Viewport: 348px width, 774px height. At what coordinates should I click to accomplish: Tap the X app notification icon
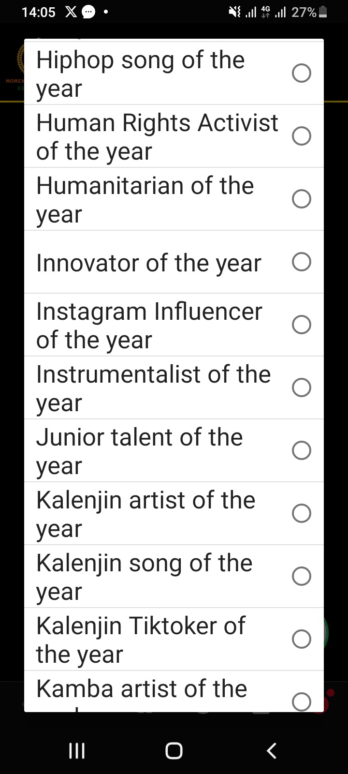click(x=71, y=12)
